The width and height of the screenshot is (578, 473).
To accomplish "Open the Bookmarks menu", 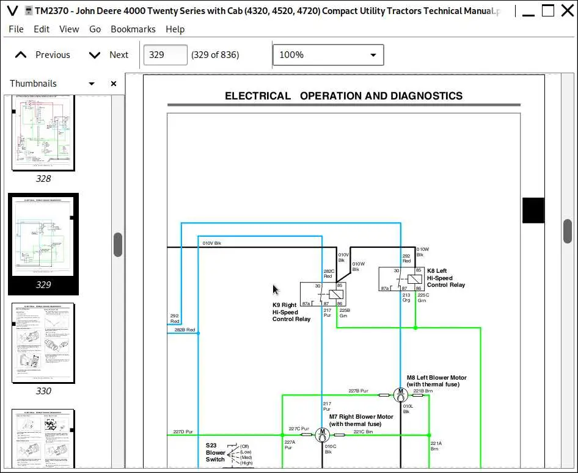I will 133,29.
